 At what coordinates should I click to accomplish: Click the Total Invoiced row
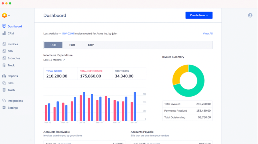click(x=187, y=104)
